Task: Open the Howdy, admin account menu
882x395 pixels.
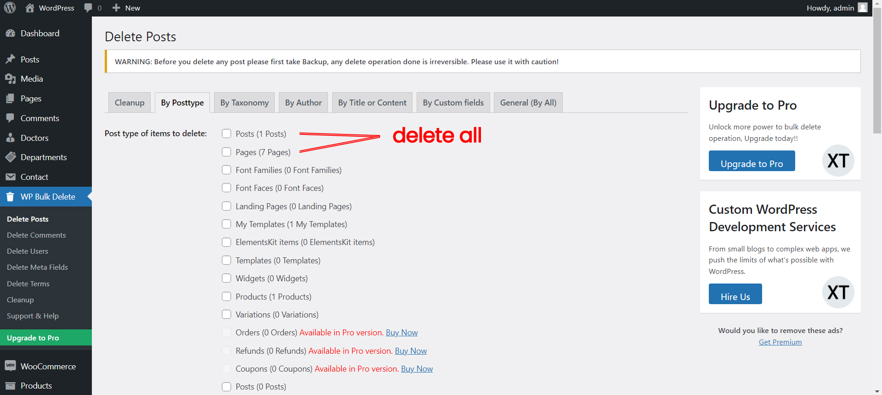Action: coord(837,8)
